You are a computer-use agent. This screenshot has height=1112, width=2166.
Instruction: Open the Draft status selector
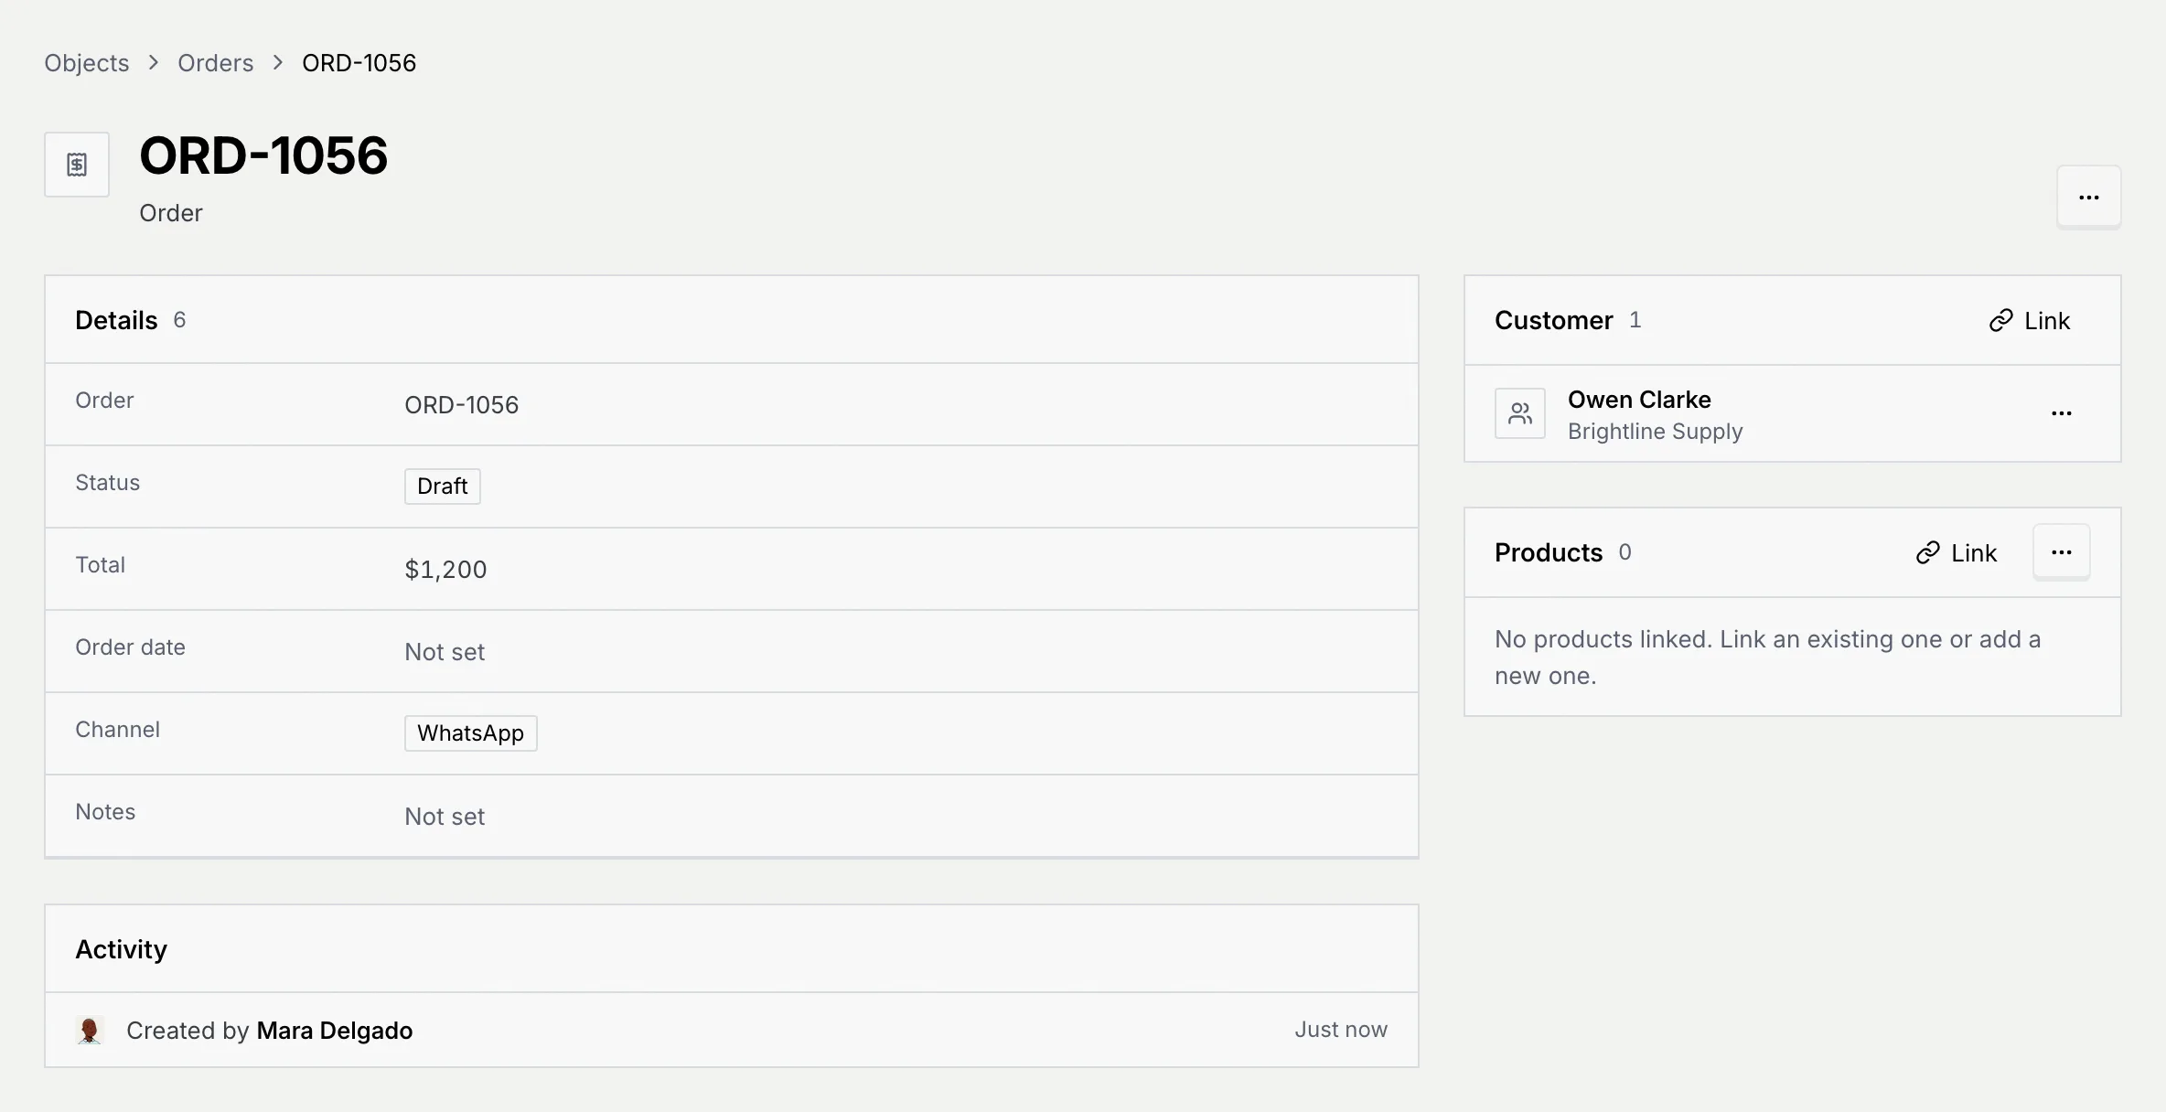[x=443, y=486]
